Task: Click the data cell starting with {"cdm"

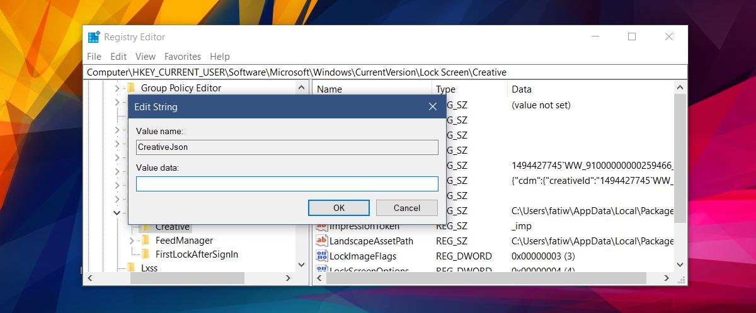Action: click(592, 181)
